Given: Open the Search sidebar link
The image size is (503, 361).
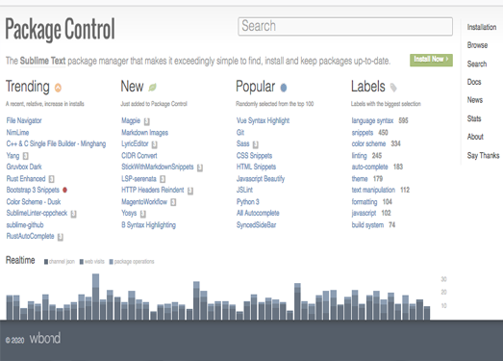Looking at the screenshot, I should pyautogui.click(x=477, y=64).
